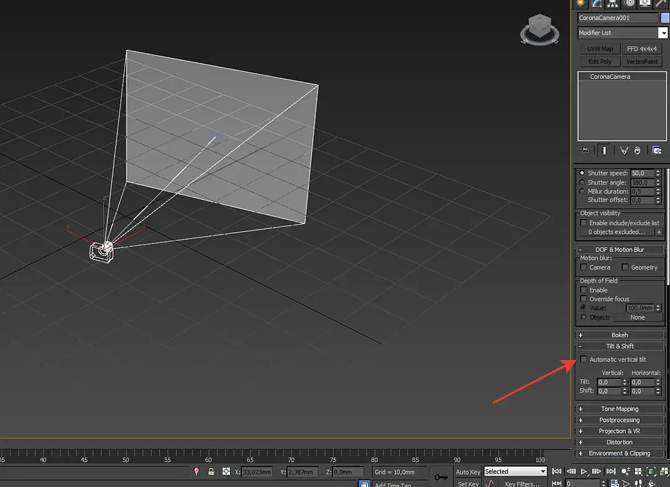Expand the Projection & VR rollout

point(619,431)
